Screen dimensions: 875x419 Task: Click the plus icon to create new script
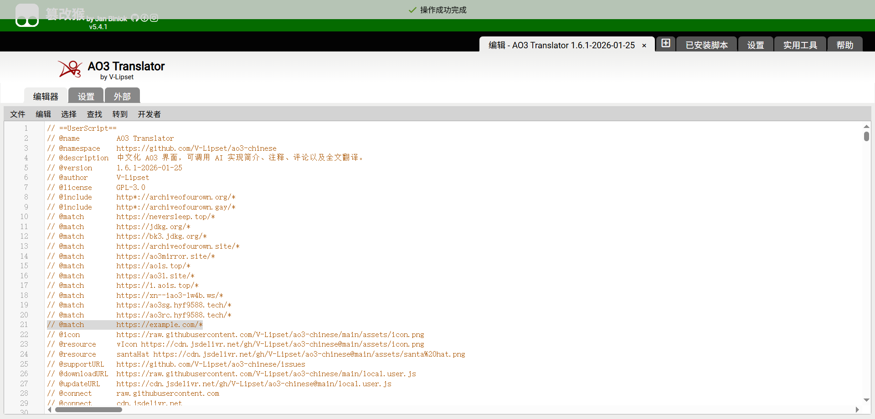coord(666,43)
